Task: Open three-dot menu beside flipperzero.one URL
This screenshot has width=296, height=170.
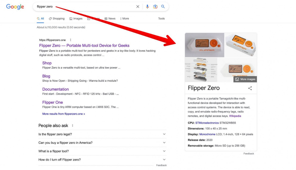Action: pos(70,40)
